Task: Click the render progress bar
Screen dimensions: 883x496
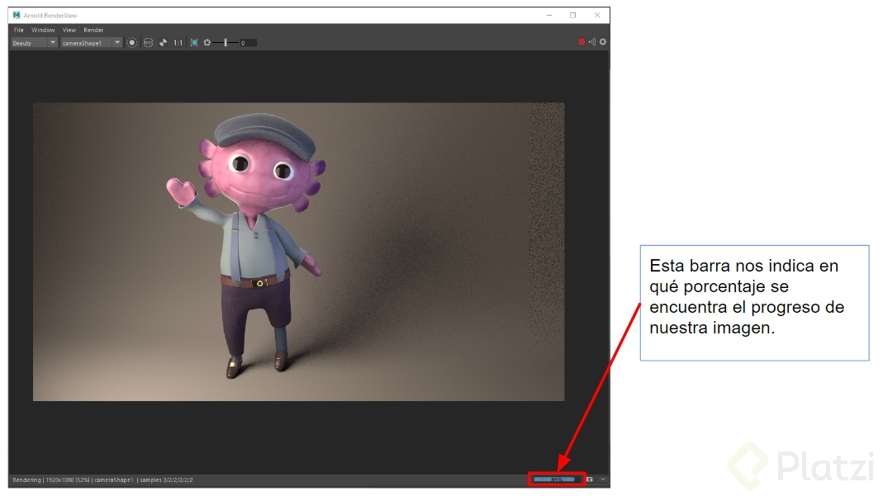Action: click(556, 479)
